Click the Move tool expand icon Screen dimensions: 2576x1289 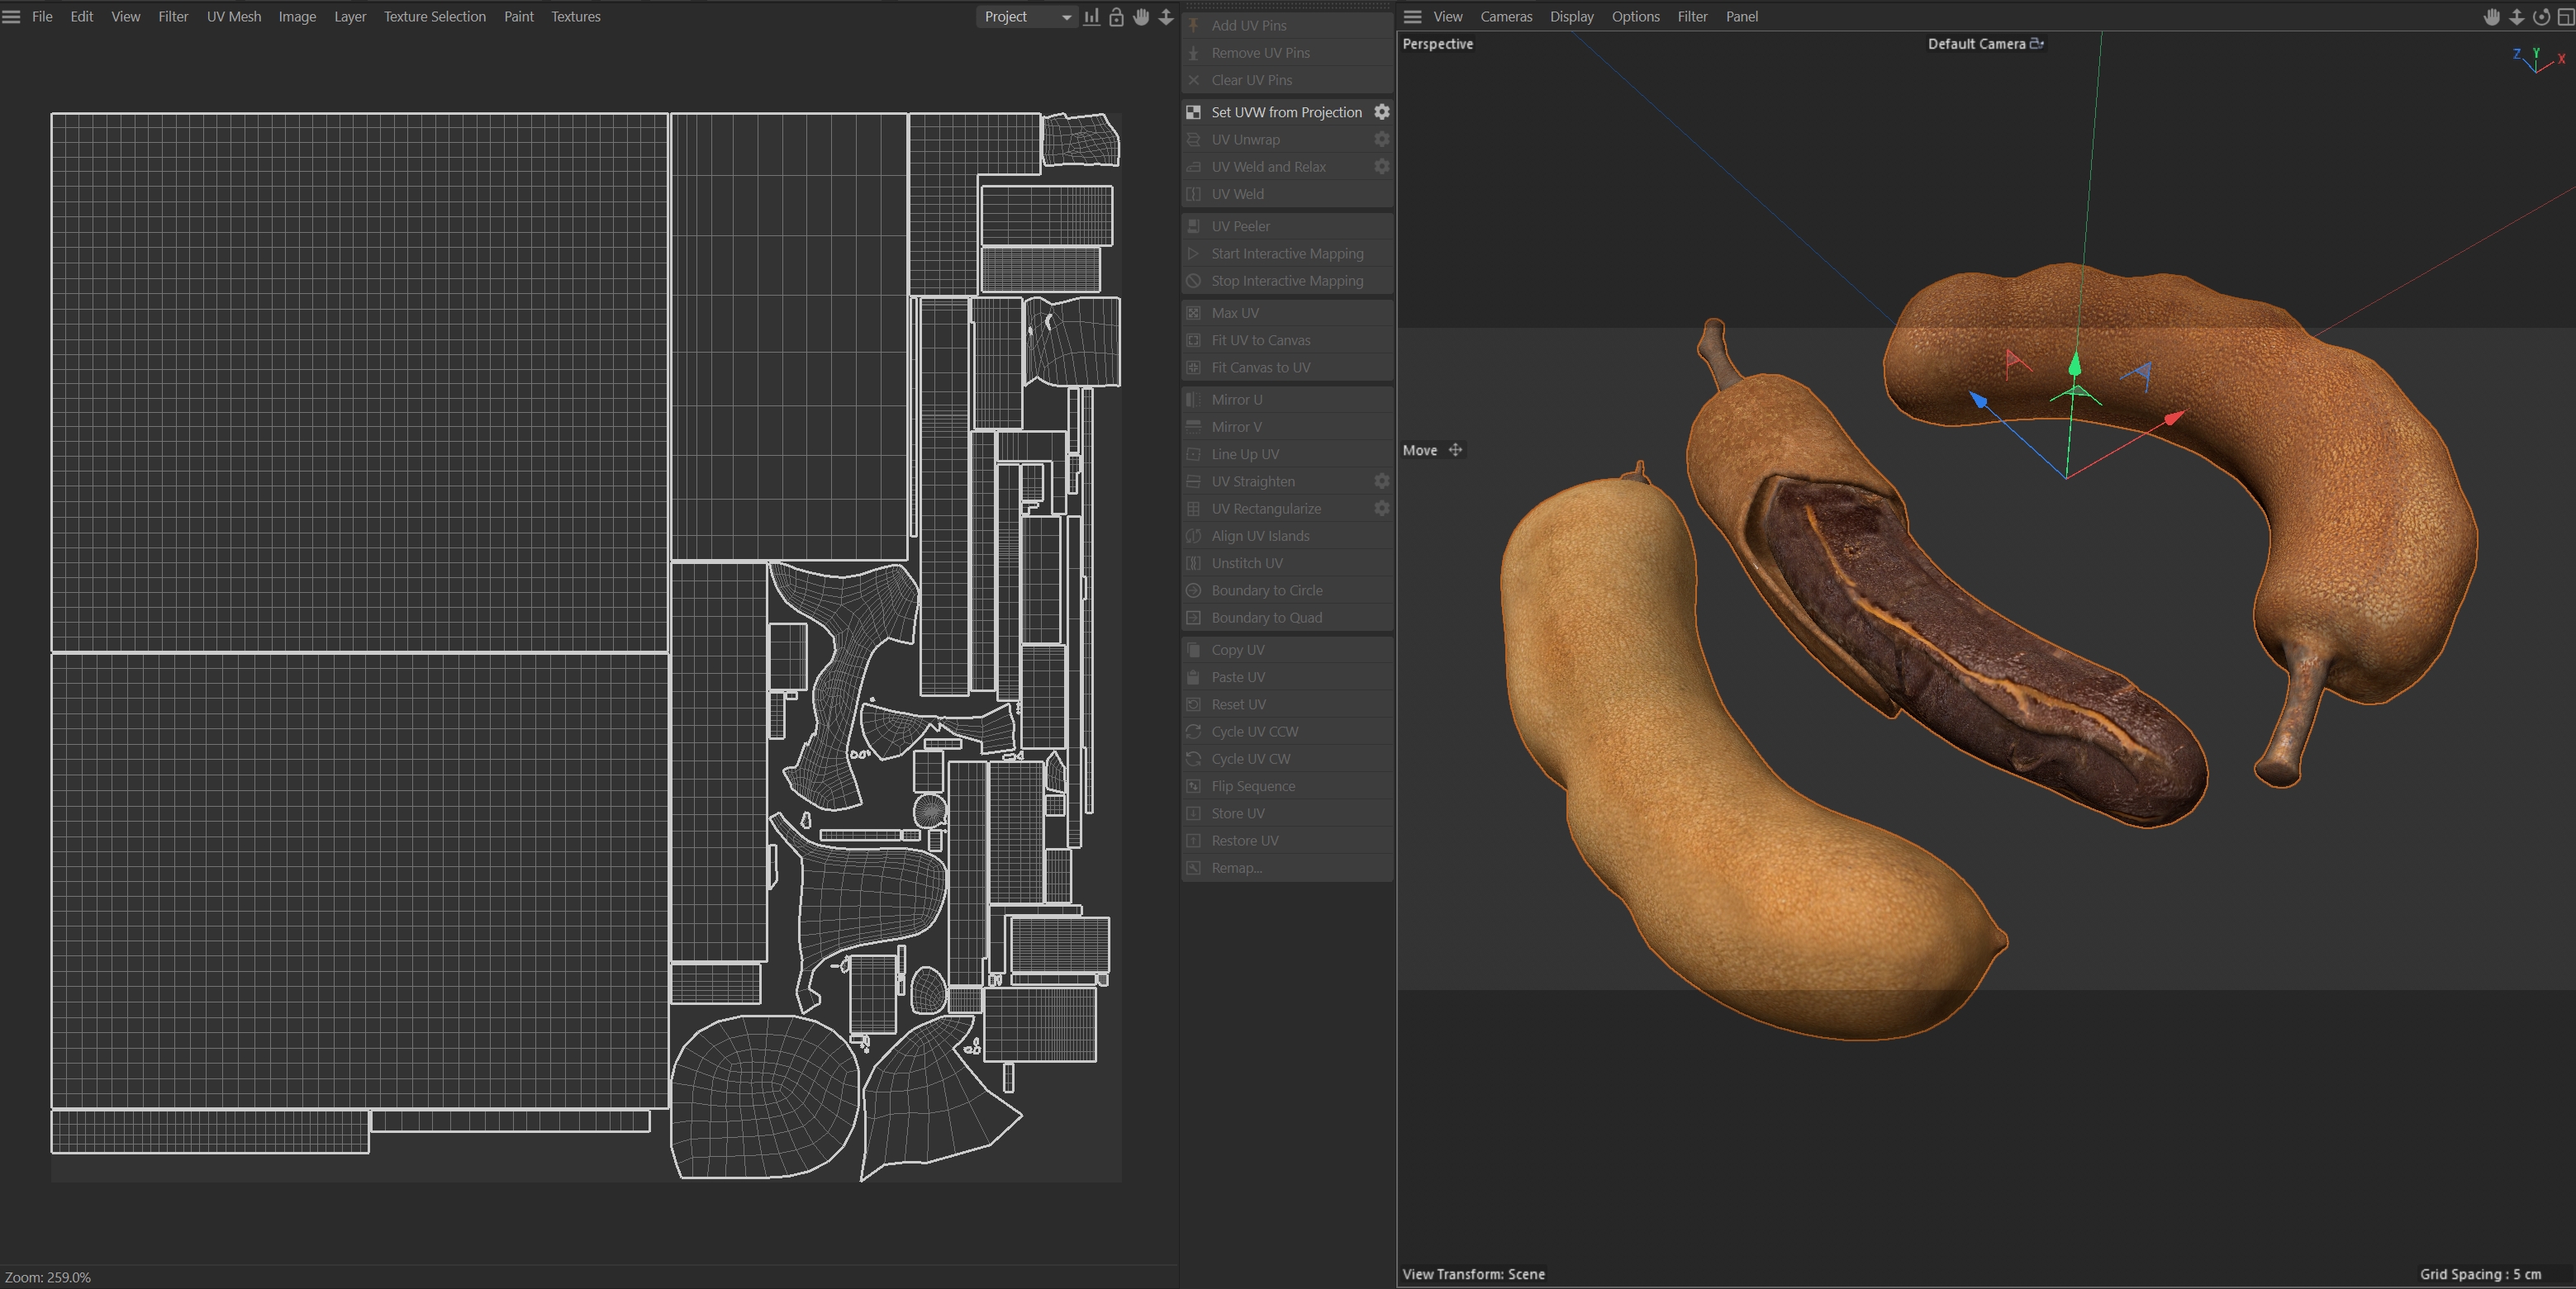pyautogui.click(x=1456, y=451)
